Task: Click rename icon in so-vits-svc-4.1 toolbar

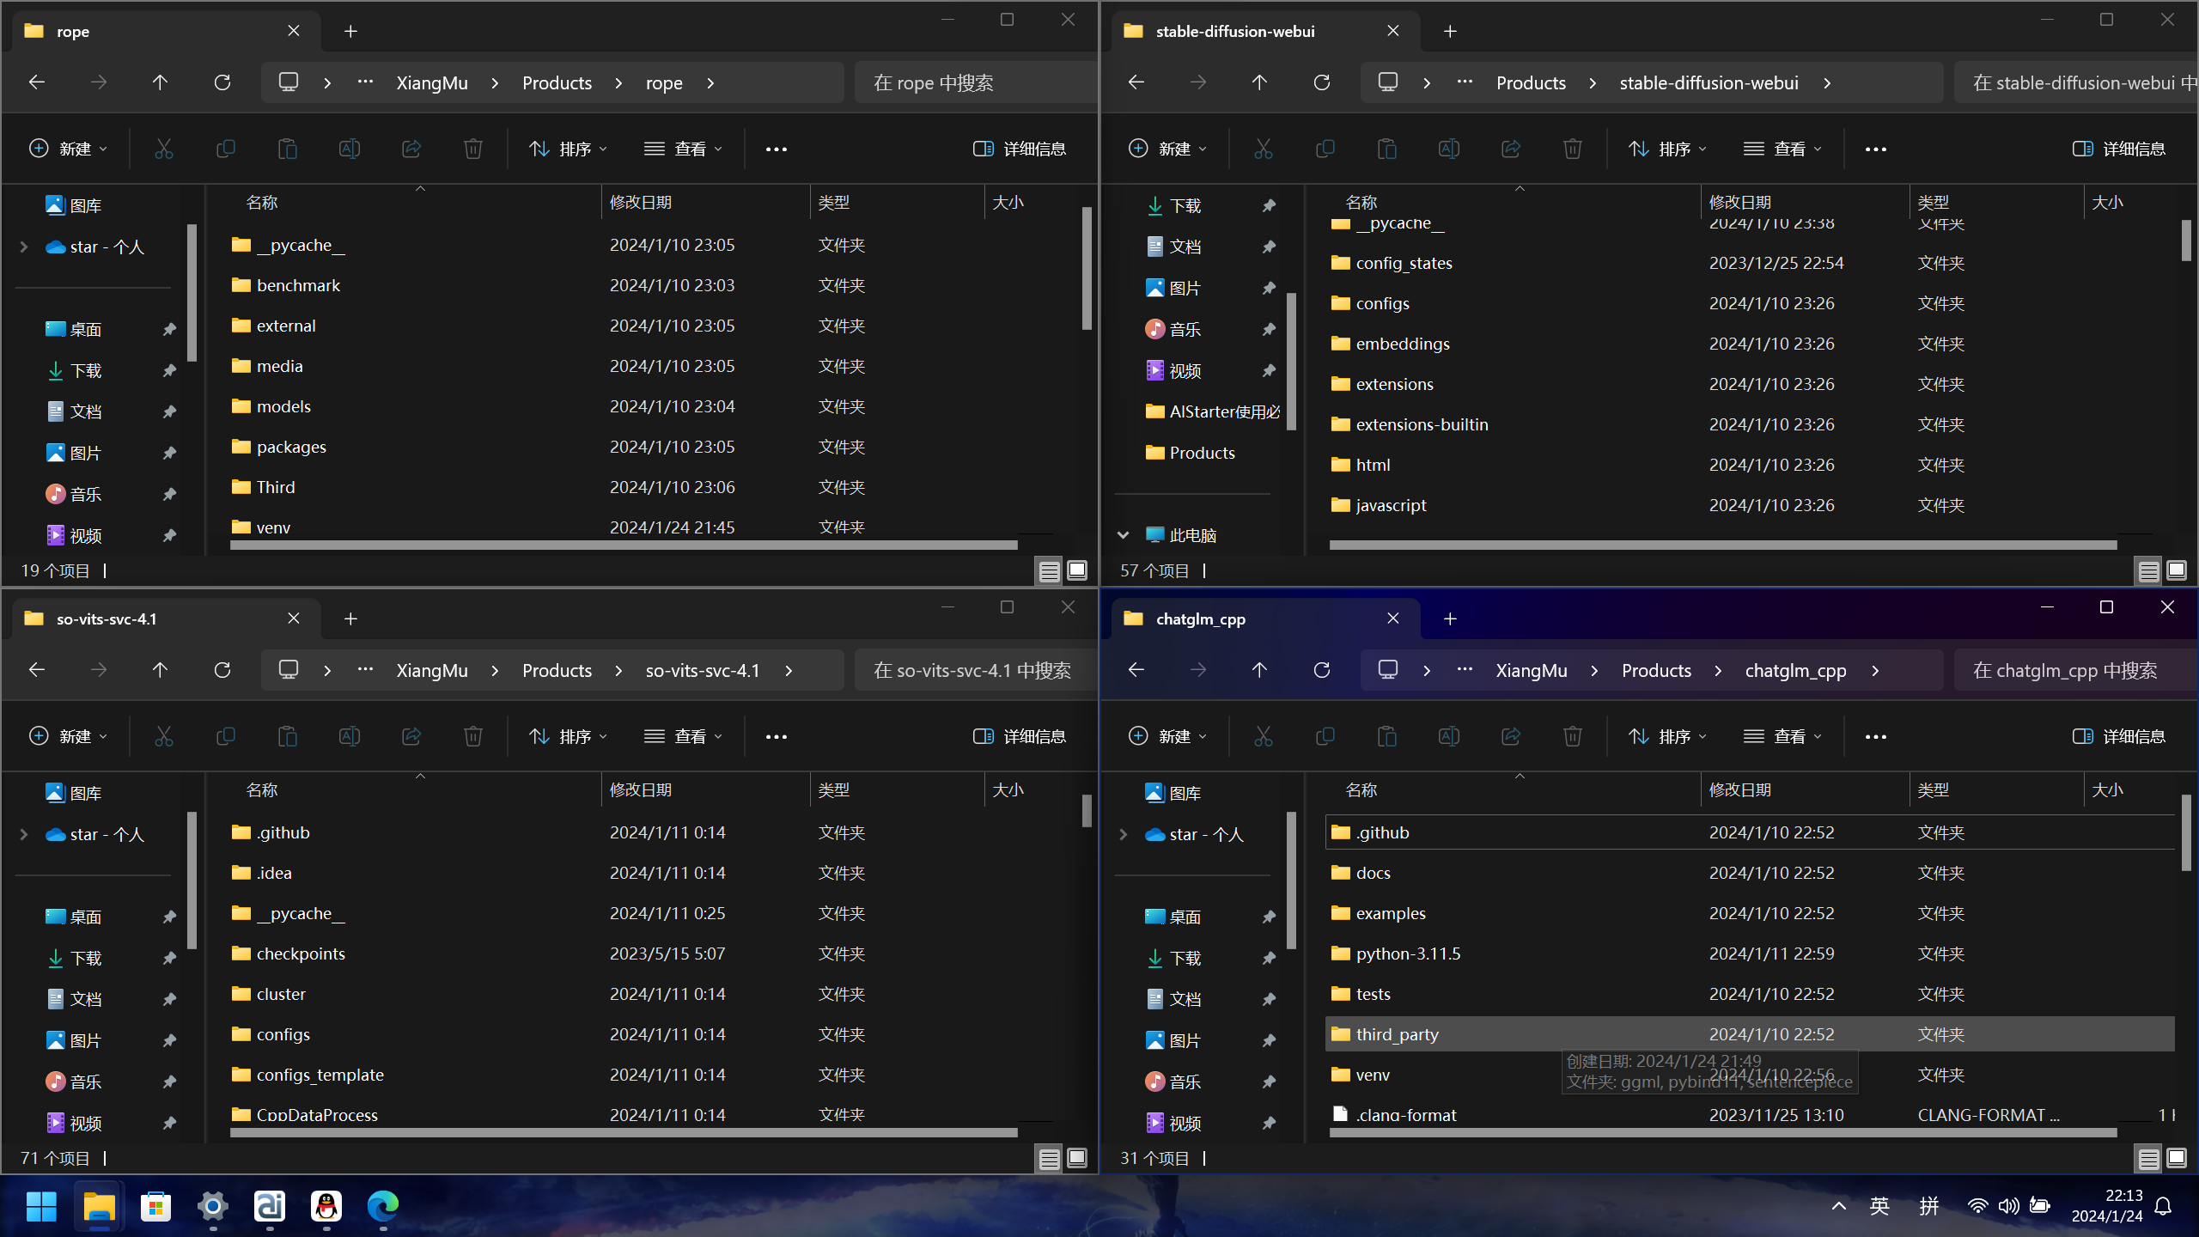Action: pos(349,736)
